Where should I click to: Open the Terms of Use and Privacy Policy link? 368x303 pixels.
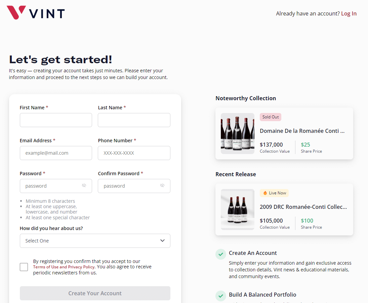point(63,267)
